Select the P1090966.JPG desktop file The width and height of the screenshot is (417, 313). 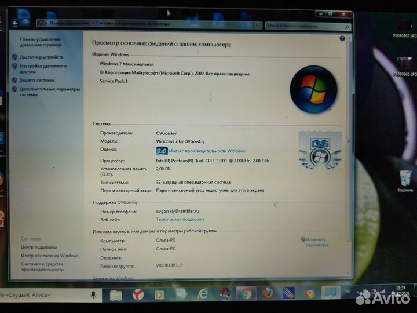click(x=405, y=67)
